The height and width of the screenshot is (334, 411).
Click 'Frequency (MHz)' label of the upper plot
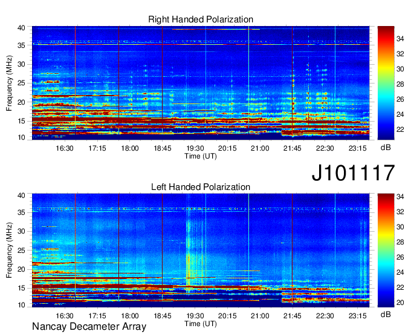click(9, 83)
